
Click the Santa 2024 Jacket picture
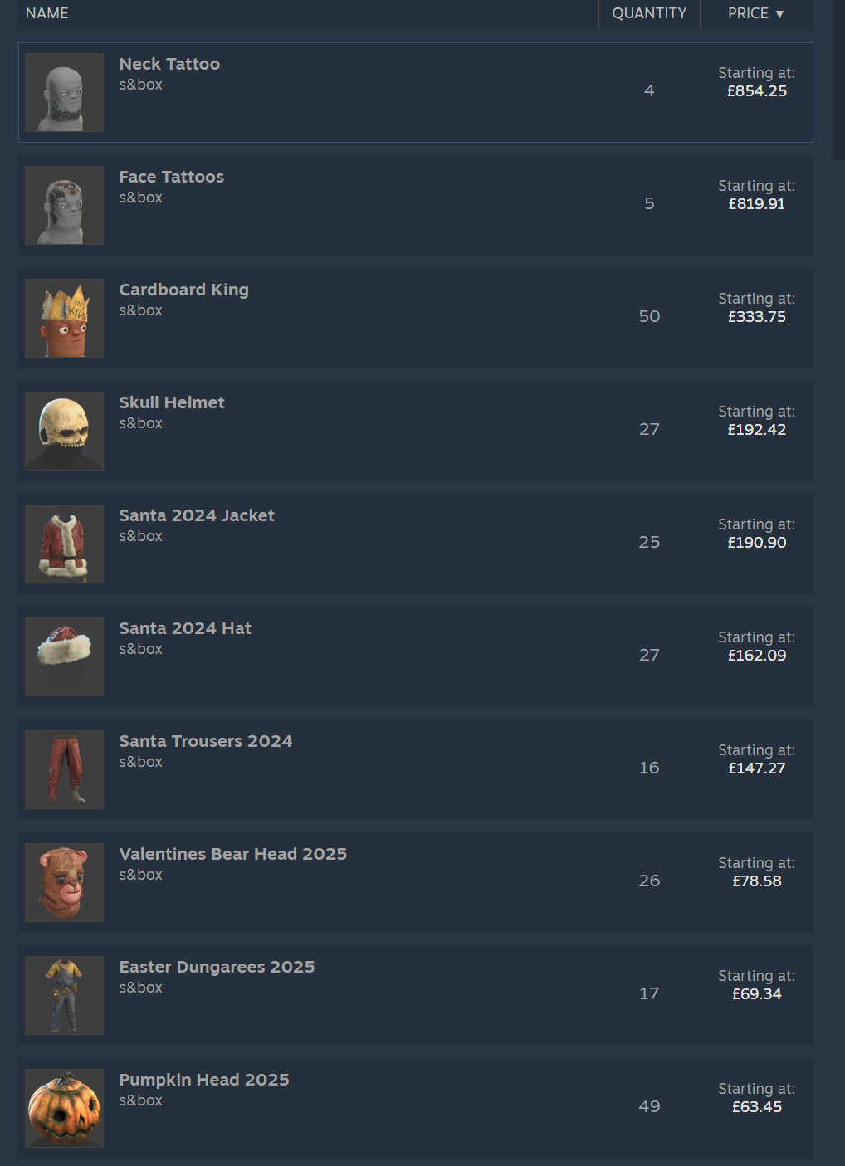(x=64, y=544)
